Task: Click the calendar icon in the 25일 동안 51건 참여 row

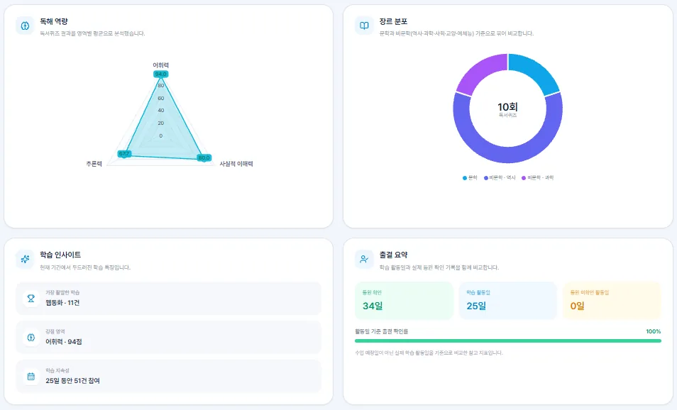Action: coord(31,377)
